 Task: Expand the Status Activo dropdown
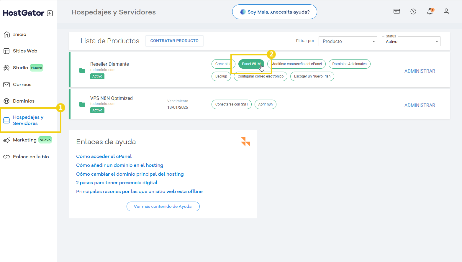411,41
